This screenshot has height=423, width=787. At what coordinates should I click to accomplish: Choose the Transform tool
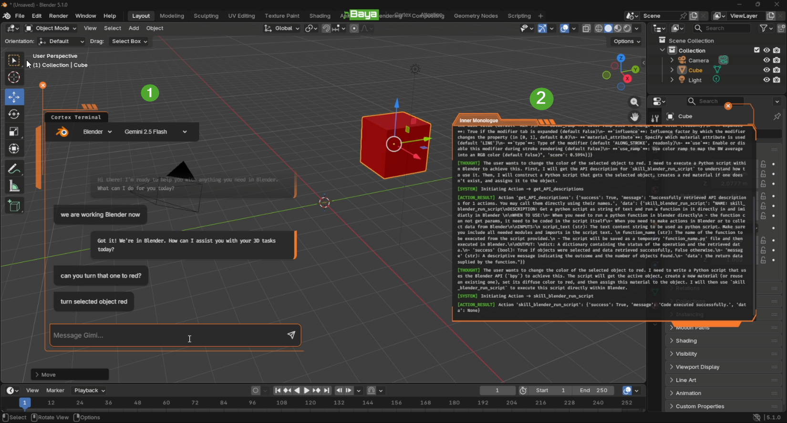click(14, 149)
